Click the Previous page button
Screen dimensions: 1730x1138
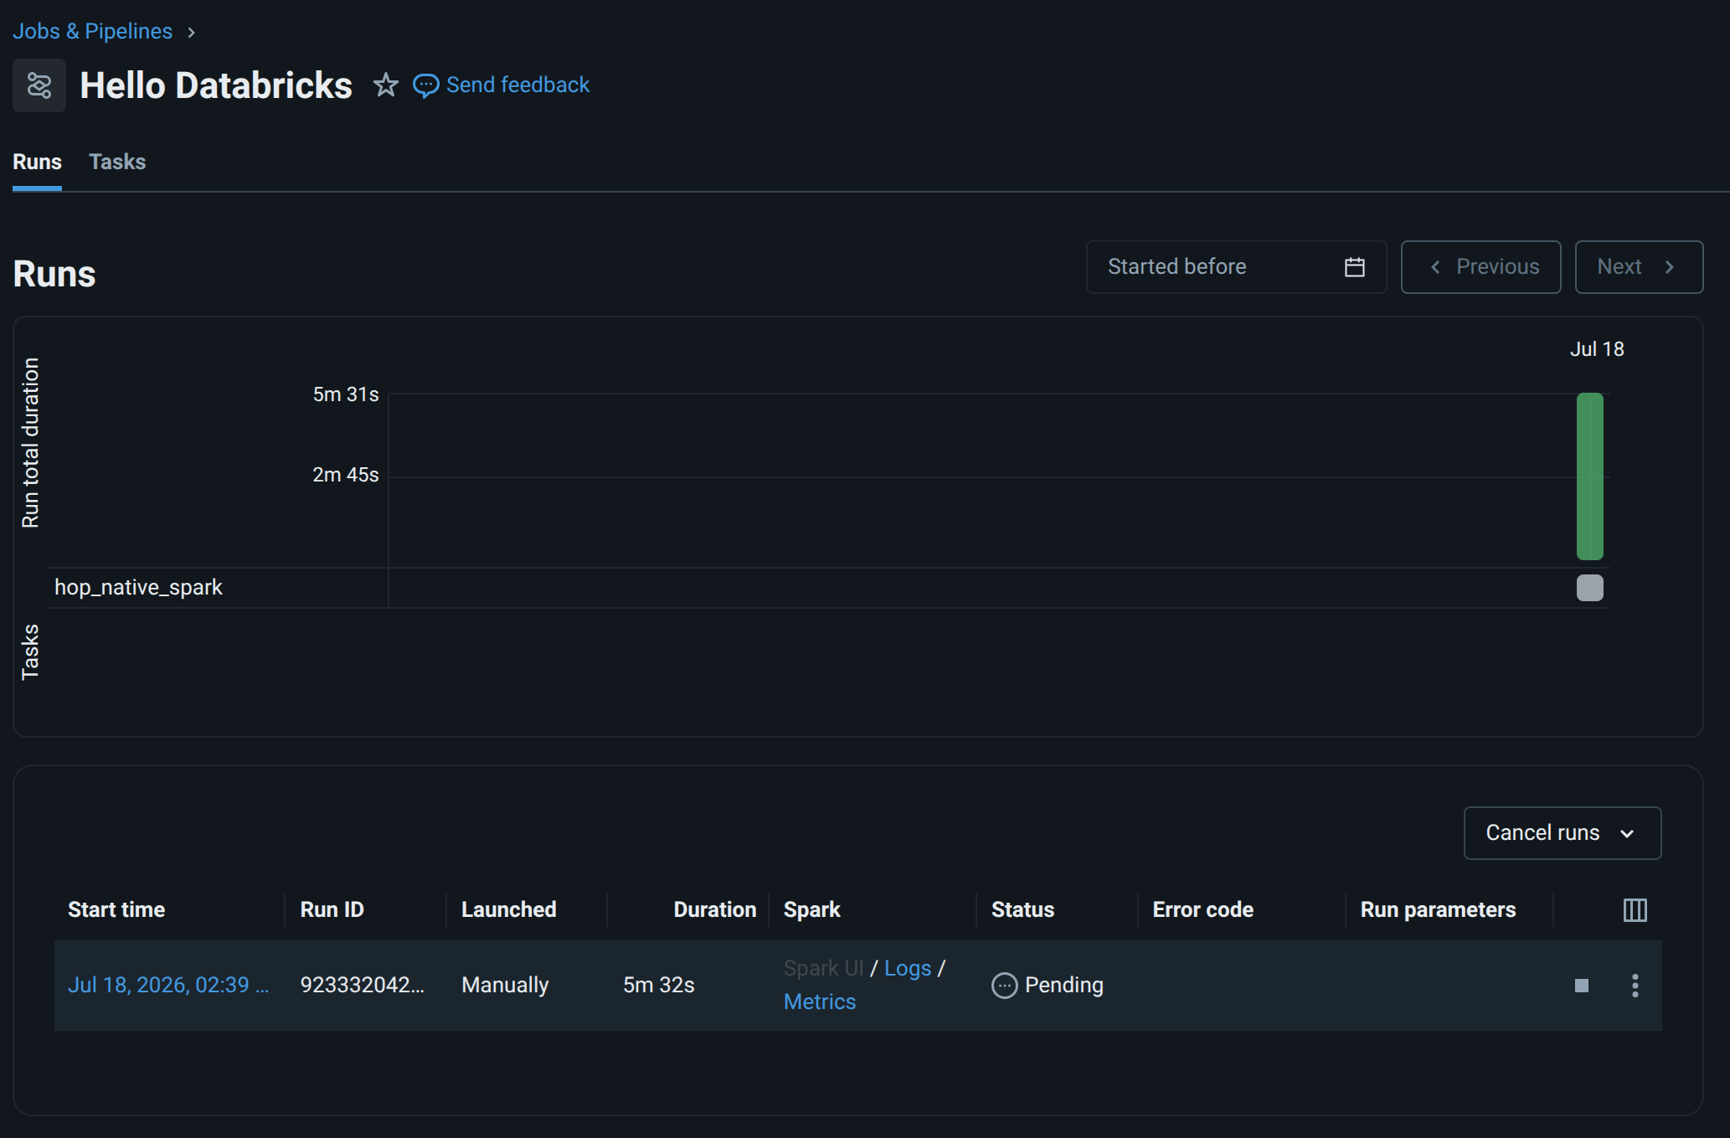pyautogui.click(x=1480, y=267)
